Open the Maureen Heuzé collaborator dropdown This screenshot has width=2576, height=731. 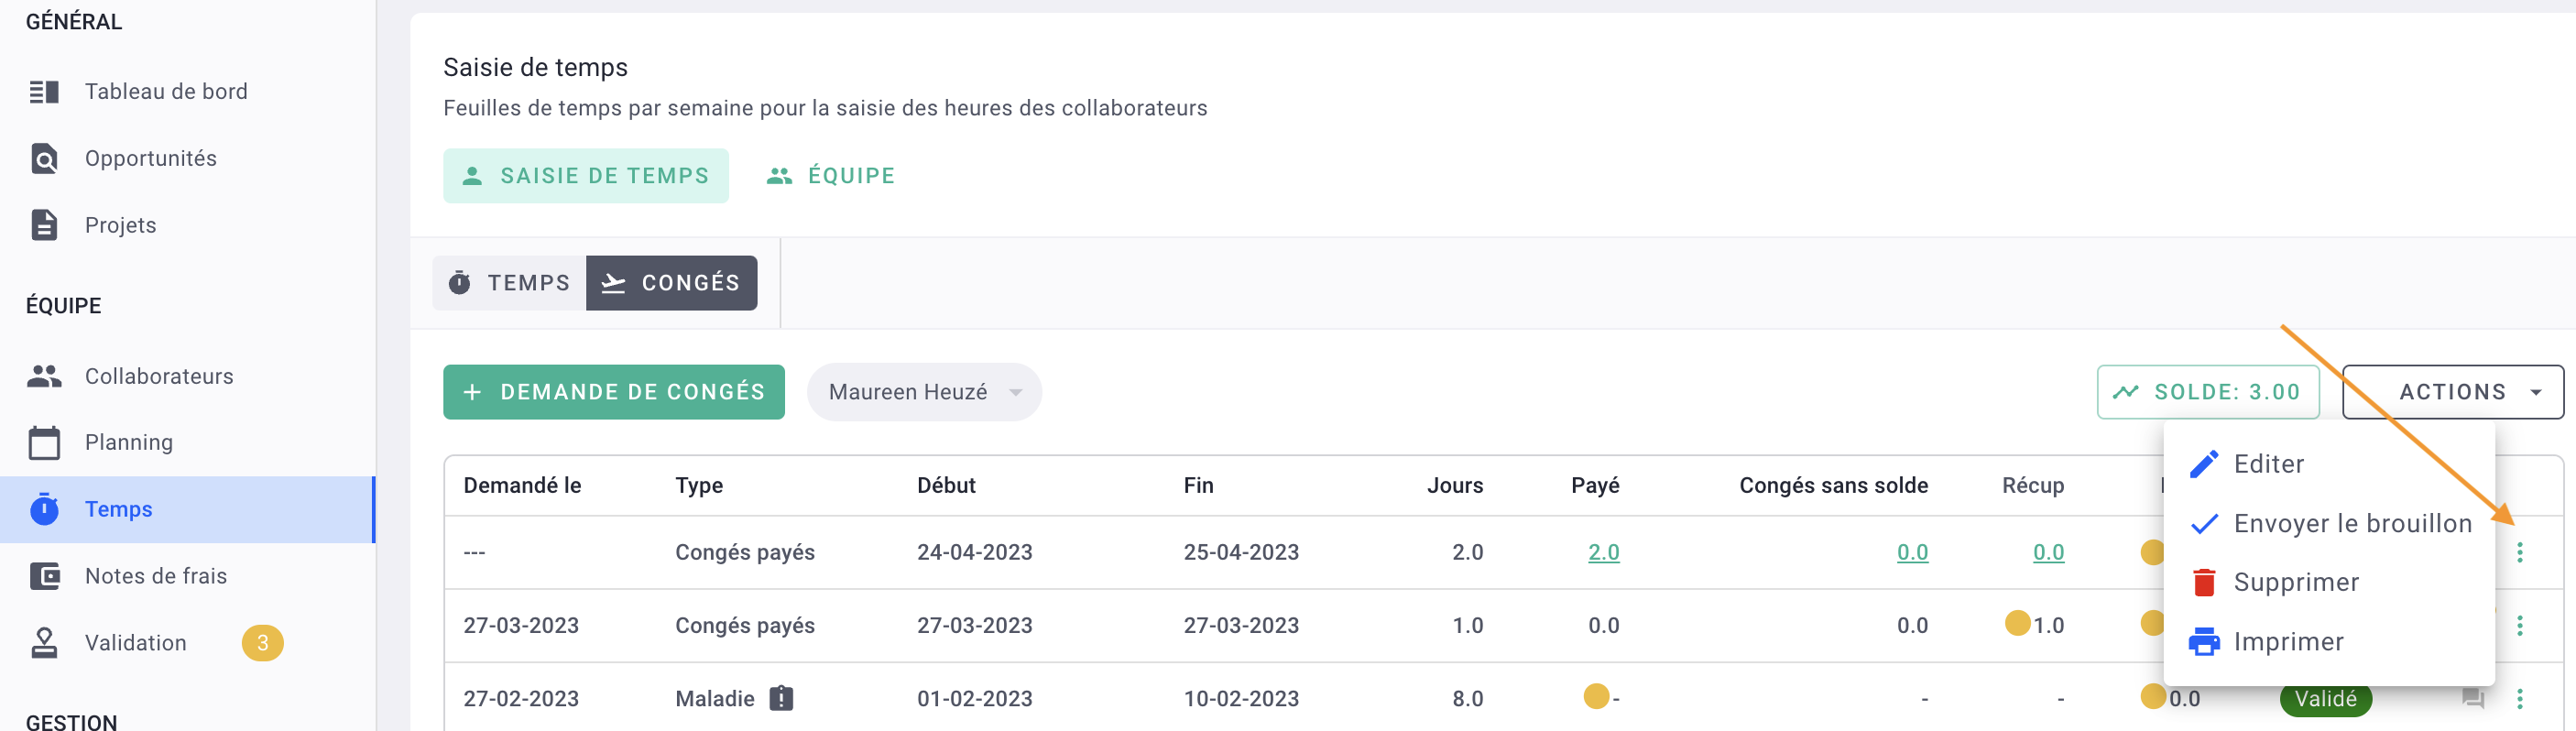click(x=924, y=392)
